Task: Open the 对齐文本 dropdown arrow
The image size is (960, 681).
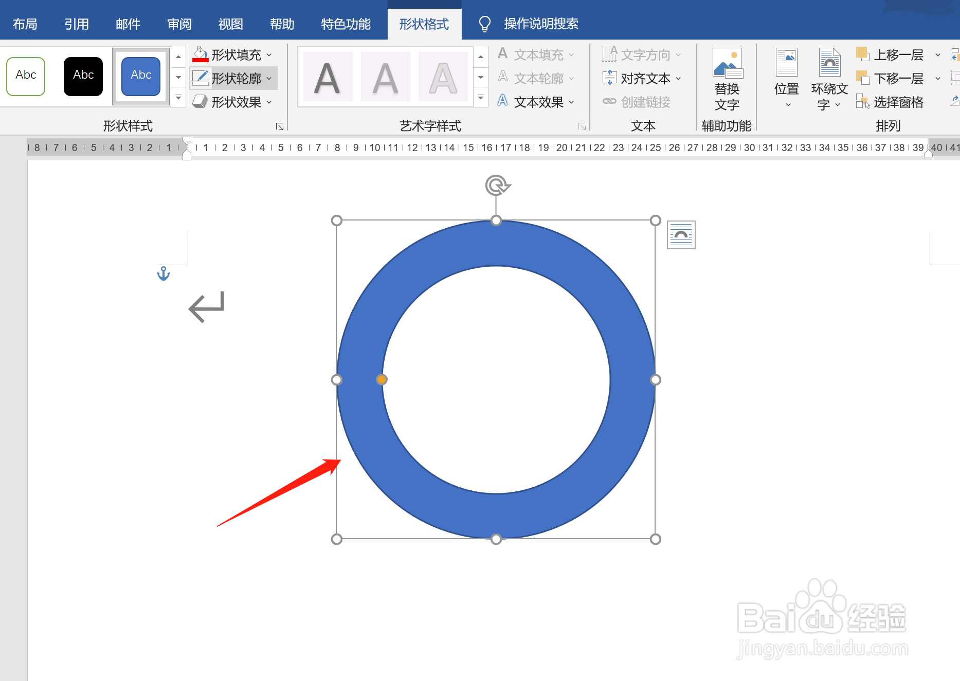Action: (678, 78)
